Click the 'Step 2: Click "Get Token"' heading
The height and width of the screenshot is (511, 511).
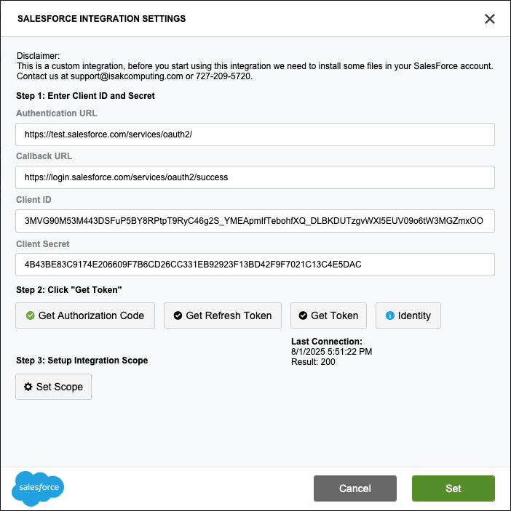click(69, 290)
